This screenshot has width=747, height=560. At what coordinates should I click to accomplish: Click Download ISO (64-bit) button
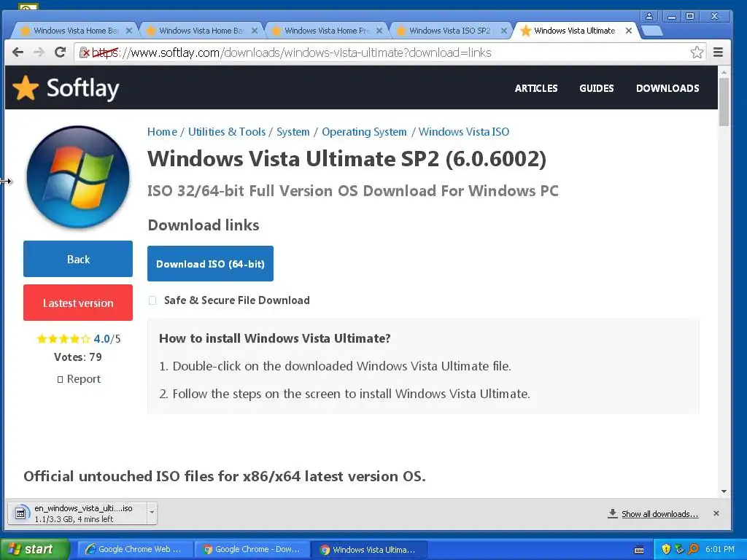(x=210, y=263)
